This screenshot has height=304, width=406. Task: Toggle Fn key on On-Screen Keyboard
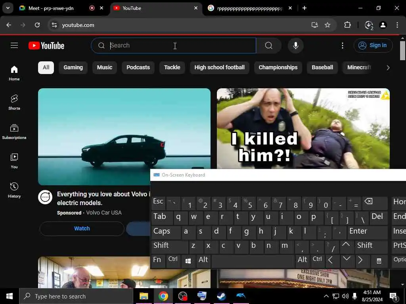point(158,260)
